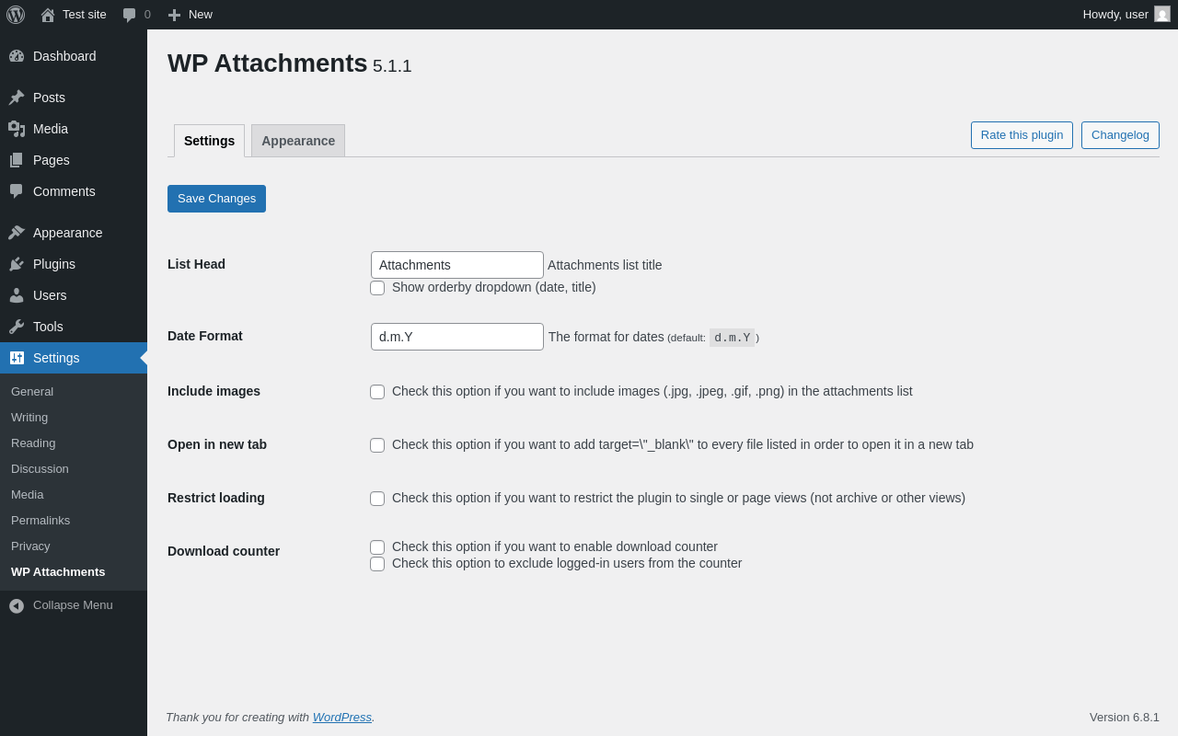Image resolution: width=1178 pixels, height=736 pixels.
Task: Open Media via the camera-music icon
Action: (x=17, y=129)
